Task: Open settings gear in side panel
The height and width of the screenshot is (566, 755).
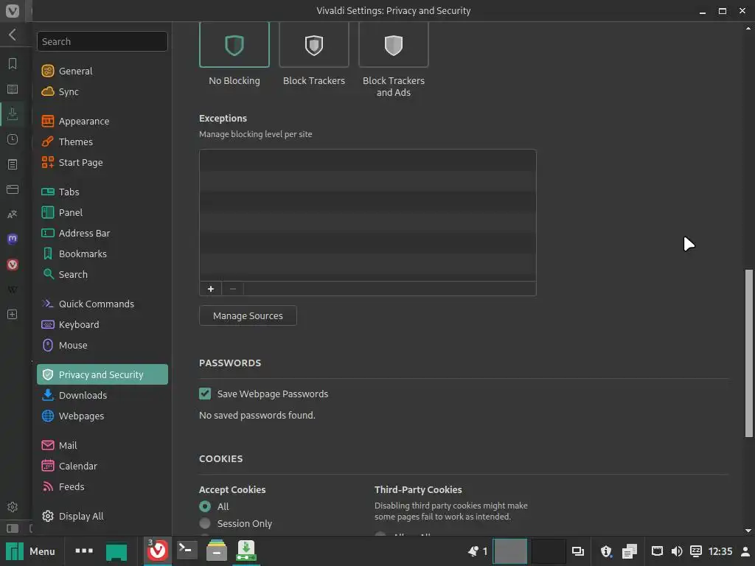Action: click(13, 507)
